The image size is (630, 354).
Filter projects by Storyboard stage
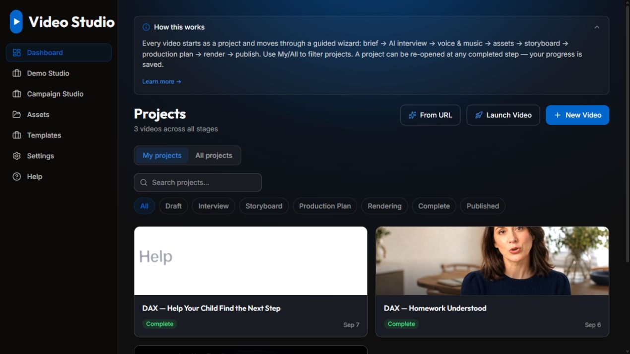click(264, 206)
